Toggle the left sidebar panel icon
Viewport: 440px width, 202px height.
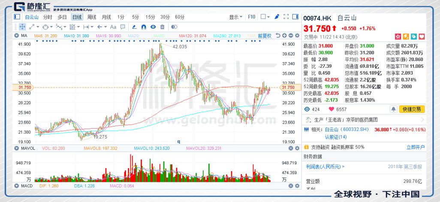pyautogui.click(x=17, y=17)
